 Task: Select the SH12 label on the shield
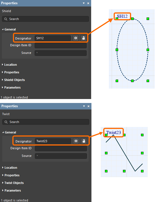pos(122,16)
